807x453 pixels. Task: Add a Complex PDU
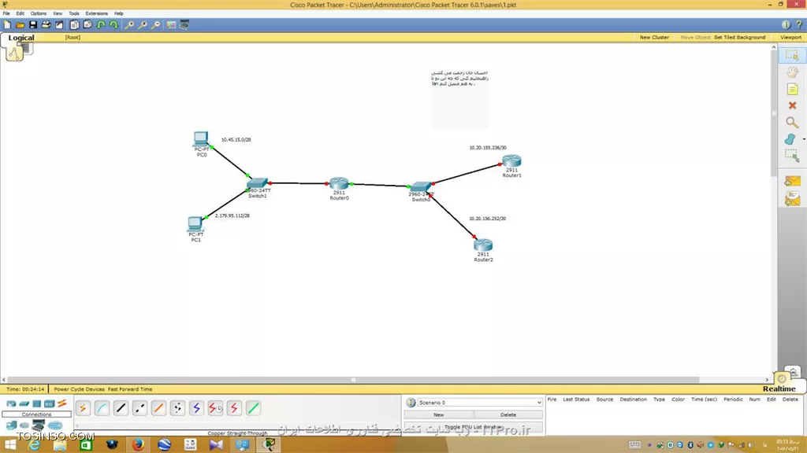pyautogui.click(x=792, y=199)
